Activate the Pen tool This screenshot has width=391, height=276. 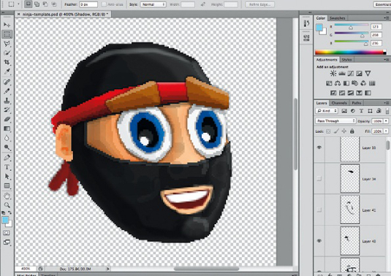coord(7,157)
